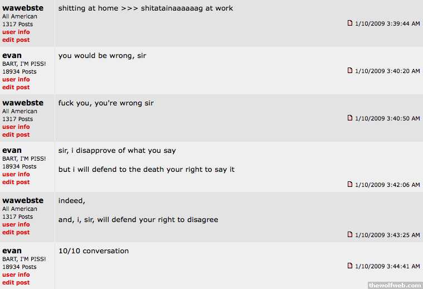Image resolution: width=423 pixels, height=289 pixels.
Task: View user info on 'you're wrong sir' post
Action: [x=16, y=127]
